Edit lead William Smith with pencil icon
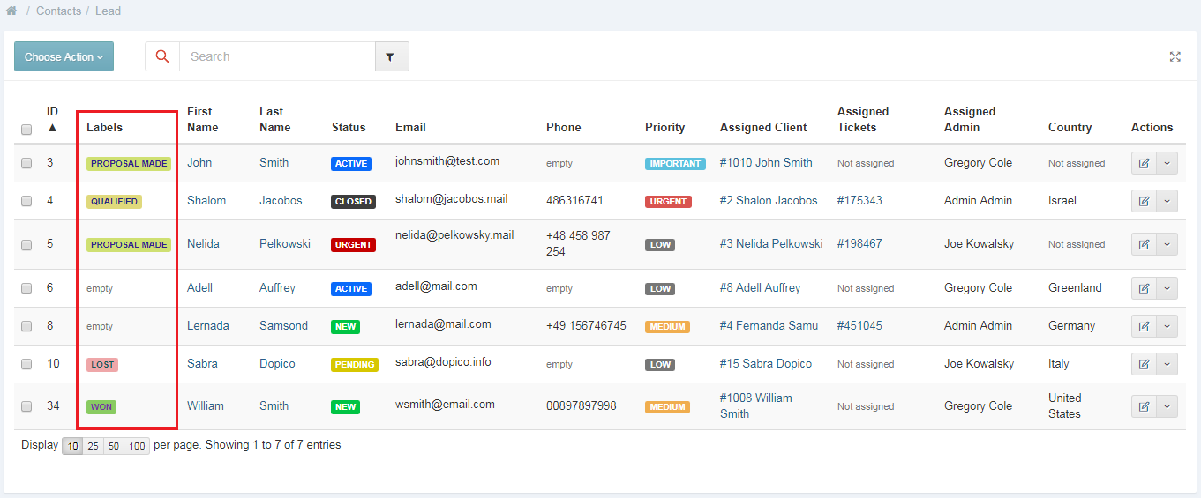The width and height of the screenshot is (1201, 498). (x=1144, y=406)
